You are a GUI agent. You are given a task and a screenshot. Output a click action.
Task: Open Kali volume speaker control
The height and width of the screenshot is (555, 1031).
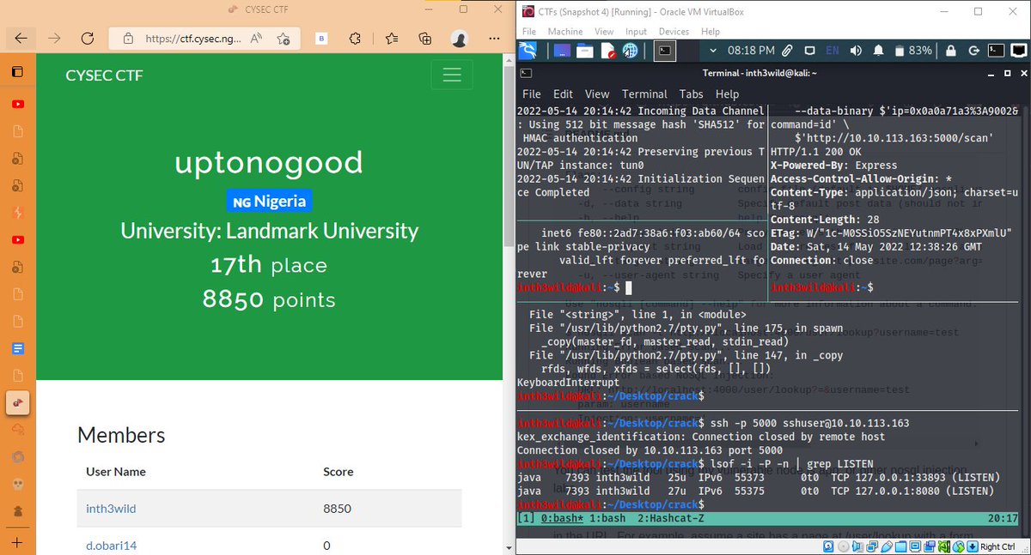point(856,51)
